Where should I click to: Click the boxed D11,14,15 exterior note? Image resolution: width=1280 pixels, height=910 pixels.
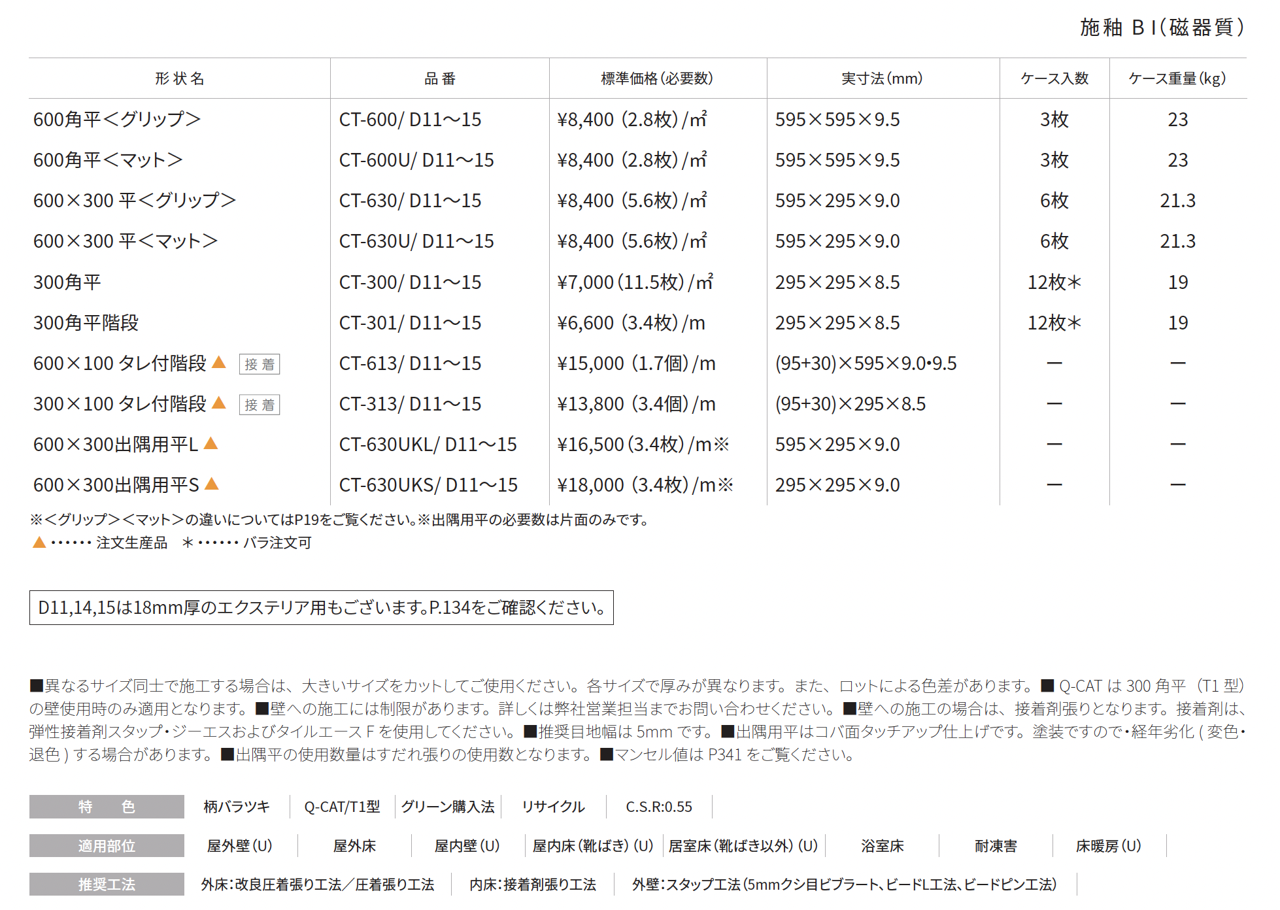tap(321, 608)
